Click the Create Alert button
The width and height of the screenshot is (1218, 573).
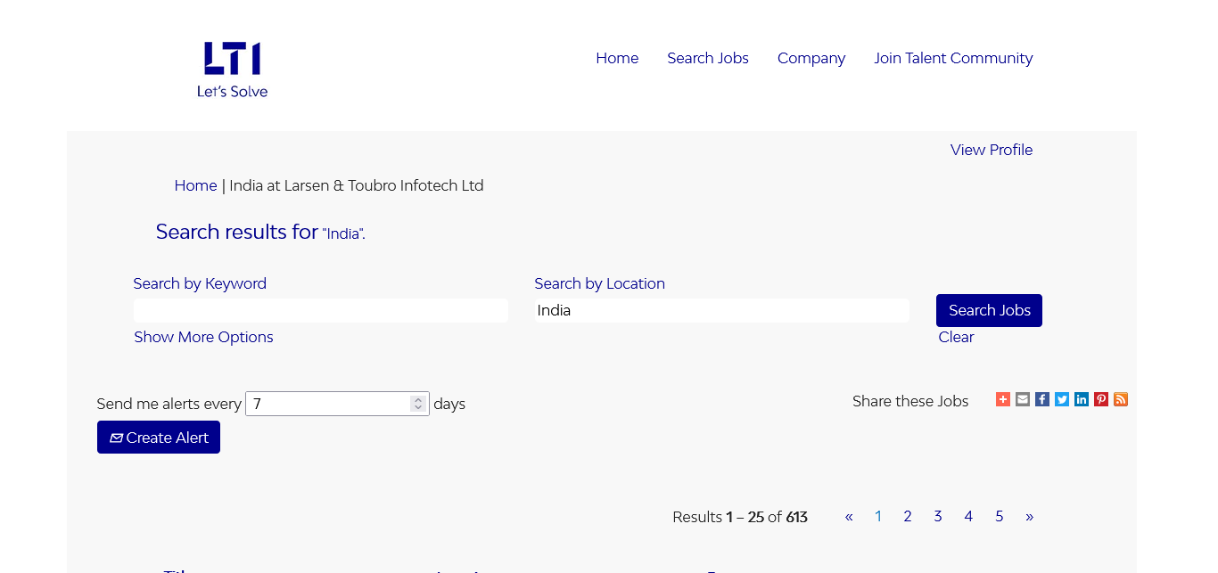pos(159,438)
